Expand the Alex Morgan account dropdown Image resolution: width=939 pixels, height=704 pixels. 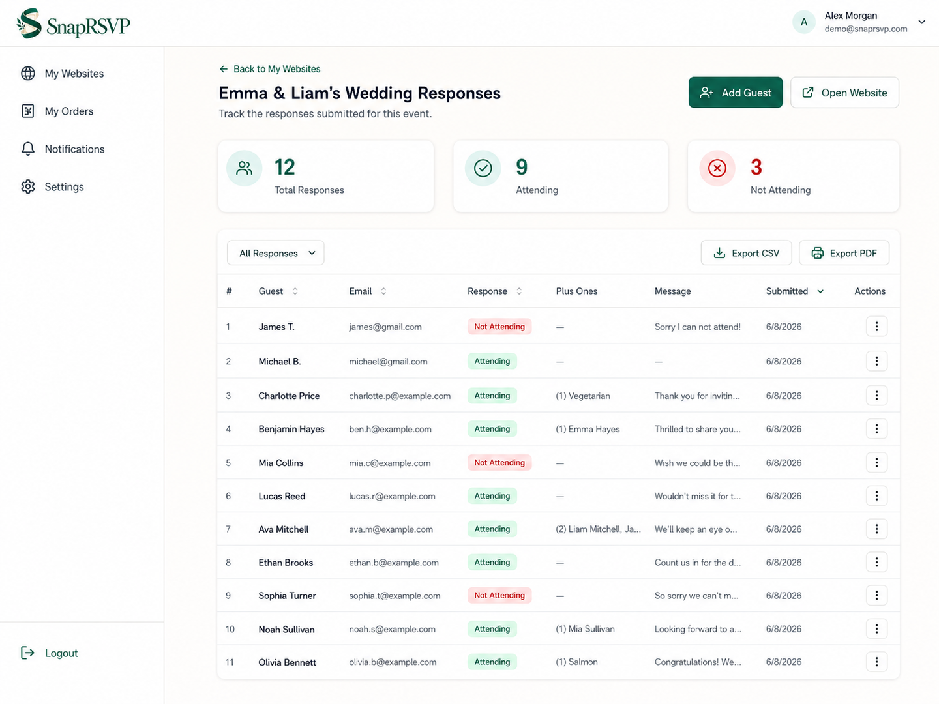pos(922,22)
